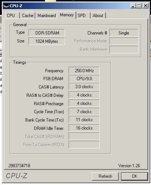Click the RAS# to CAS# Delay label

(45, 95)
